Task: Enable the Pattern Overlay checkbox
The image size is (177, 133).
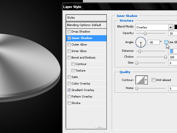Action: click(69, 96)
